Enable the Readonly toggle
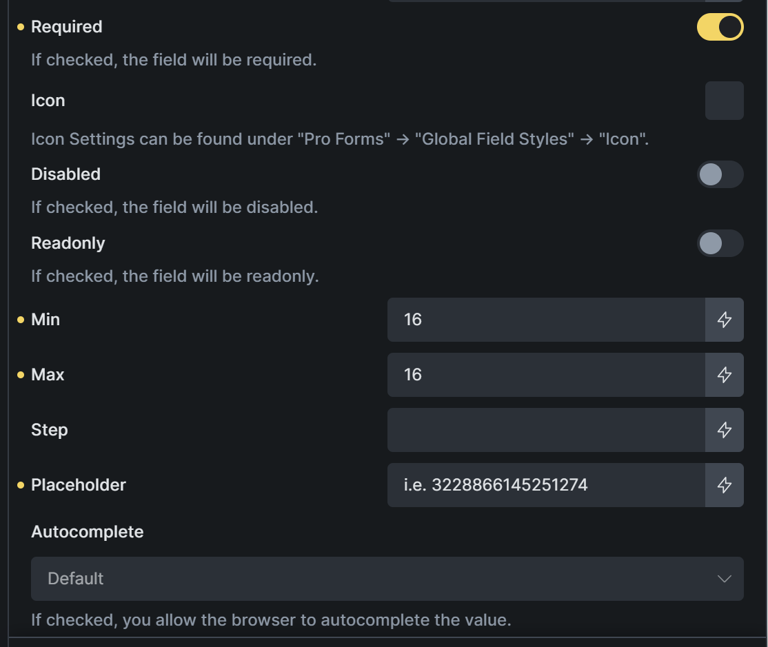This screenshot has width=768, height=647. [720, 243]
